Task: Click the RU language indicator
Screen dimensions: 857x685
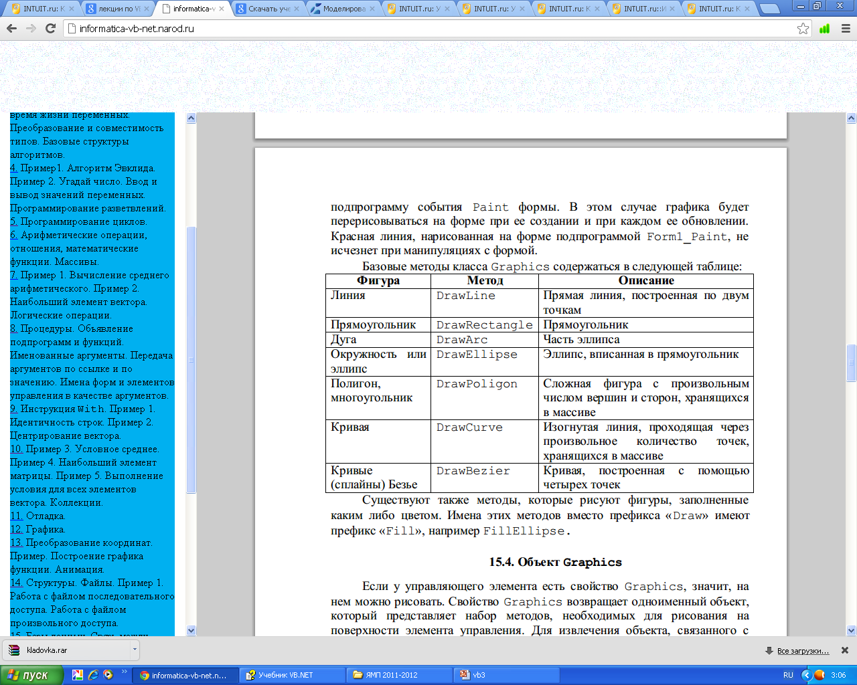Action: (788, 675)
